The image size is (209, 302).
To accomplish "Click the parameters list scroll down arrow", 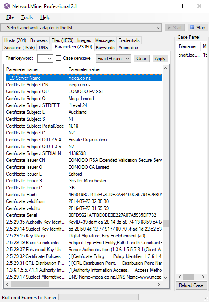I will [x=165, y=278].
